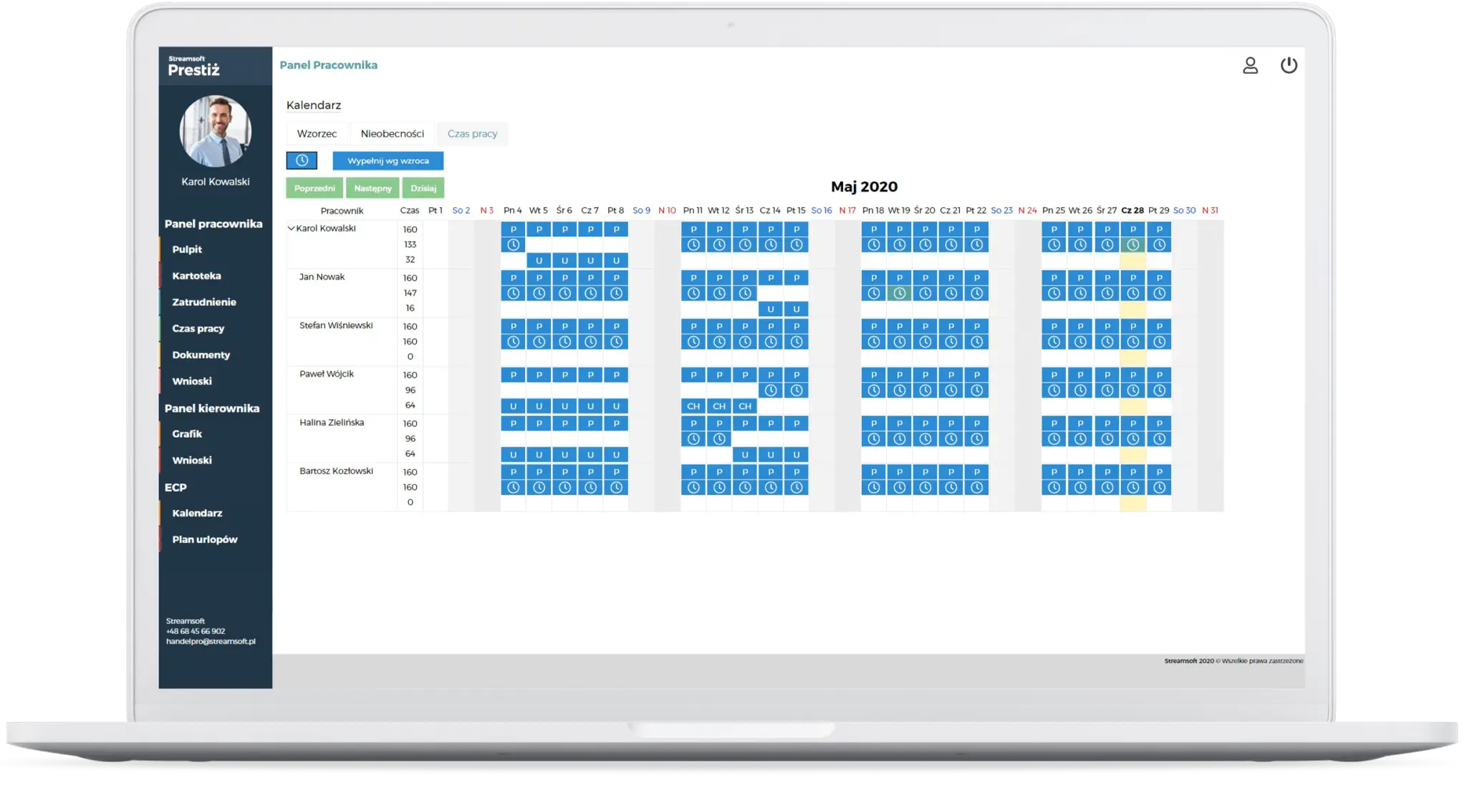Click Jan Nowak's green clock icon on Wt 19
Screen dimensions: 1467x798
point(899,294)
